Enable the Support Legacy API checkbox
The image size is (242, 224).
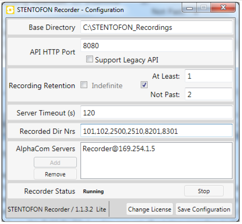click(x=89, y=60)
